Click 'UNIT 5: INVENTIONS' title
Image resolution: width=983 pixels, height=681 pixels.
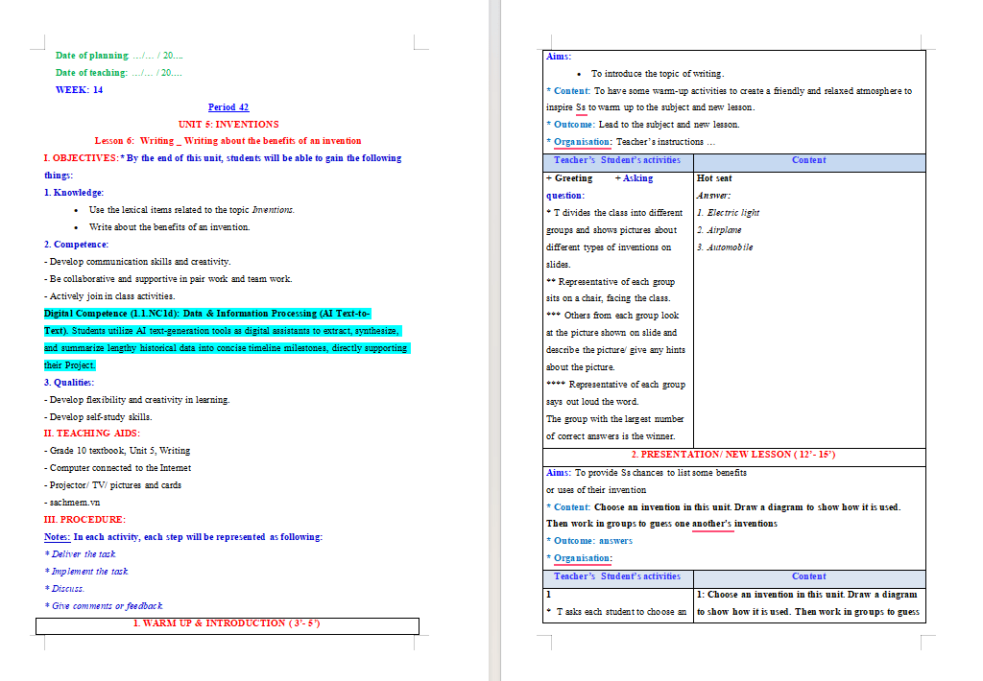pos(228,124)
